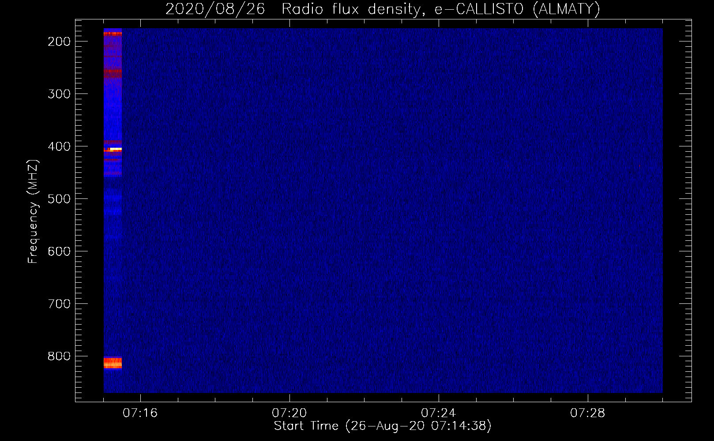Click the 'Start Time (26-Aug-20 07:14:38)' label

point(383,426)
